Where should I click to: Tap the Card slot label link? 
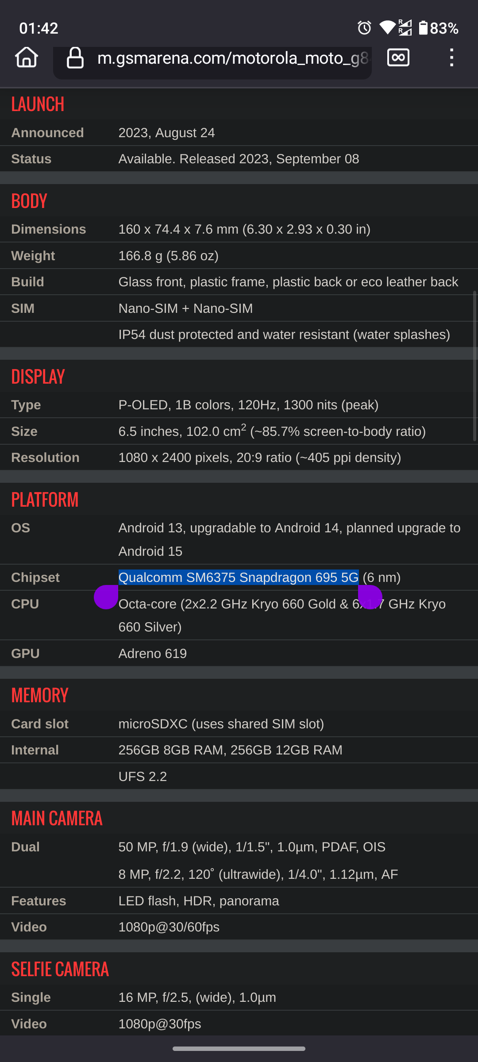[40, 724]
